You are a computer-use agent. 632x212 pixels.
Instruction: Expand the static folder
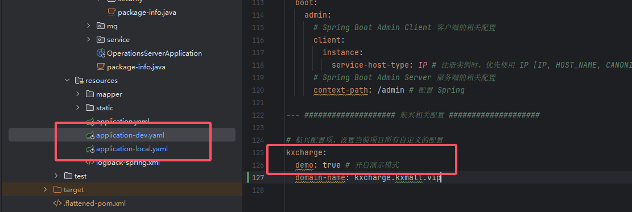click(x=78, y=108)
